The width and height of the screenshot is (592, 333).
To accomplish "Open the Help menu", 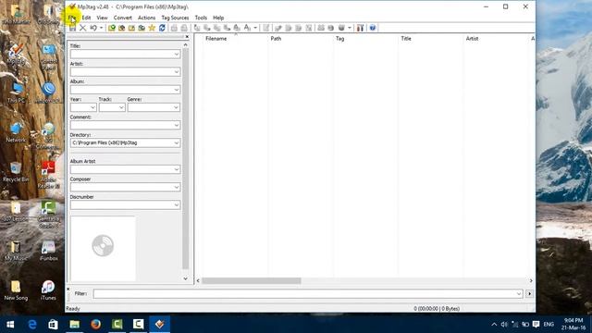I will (218, 18).
